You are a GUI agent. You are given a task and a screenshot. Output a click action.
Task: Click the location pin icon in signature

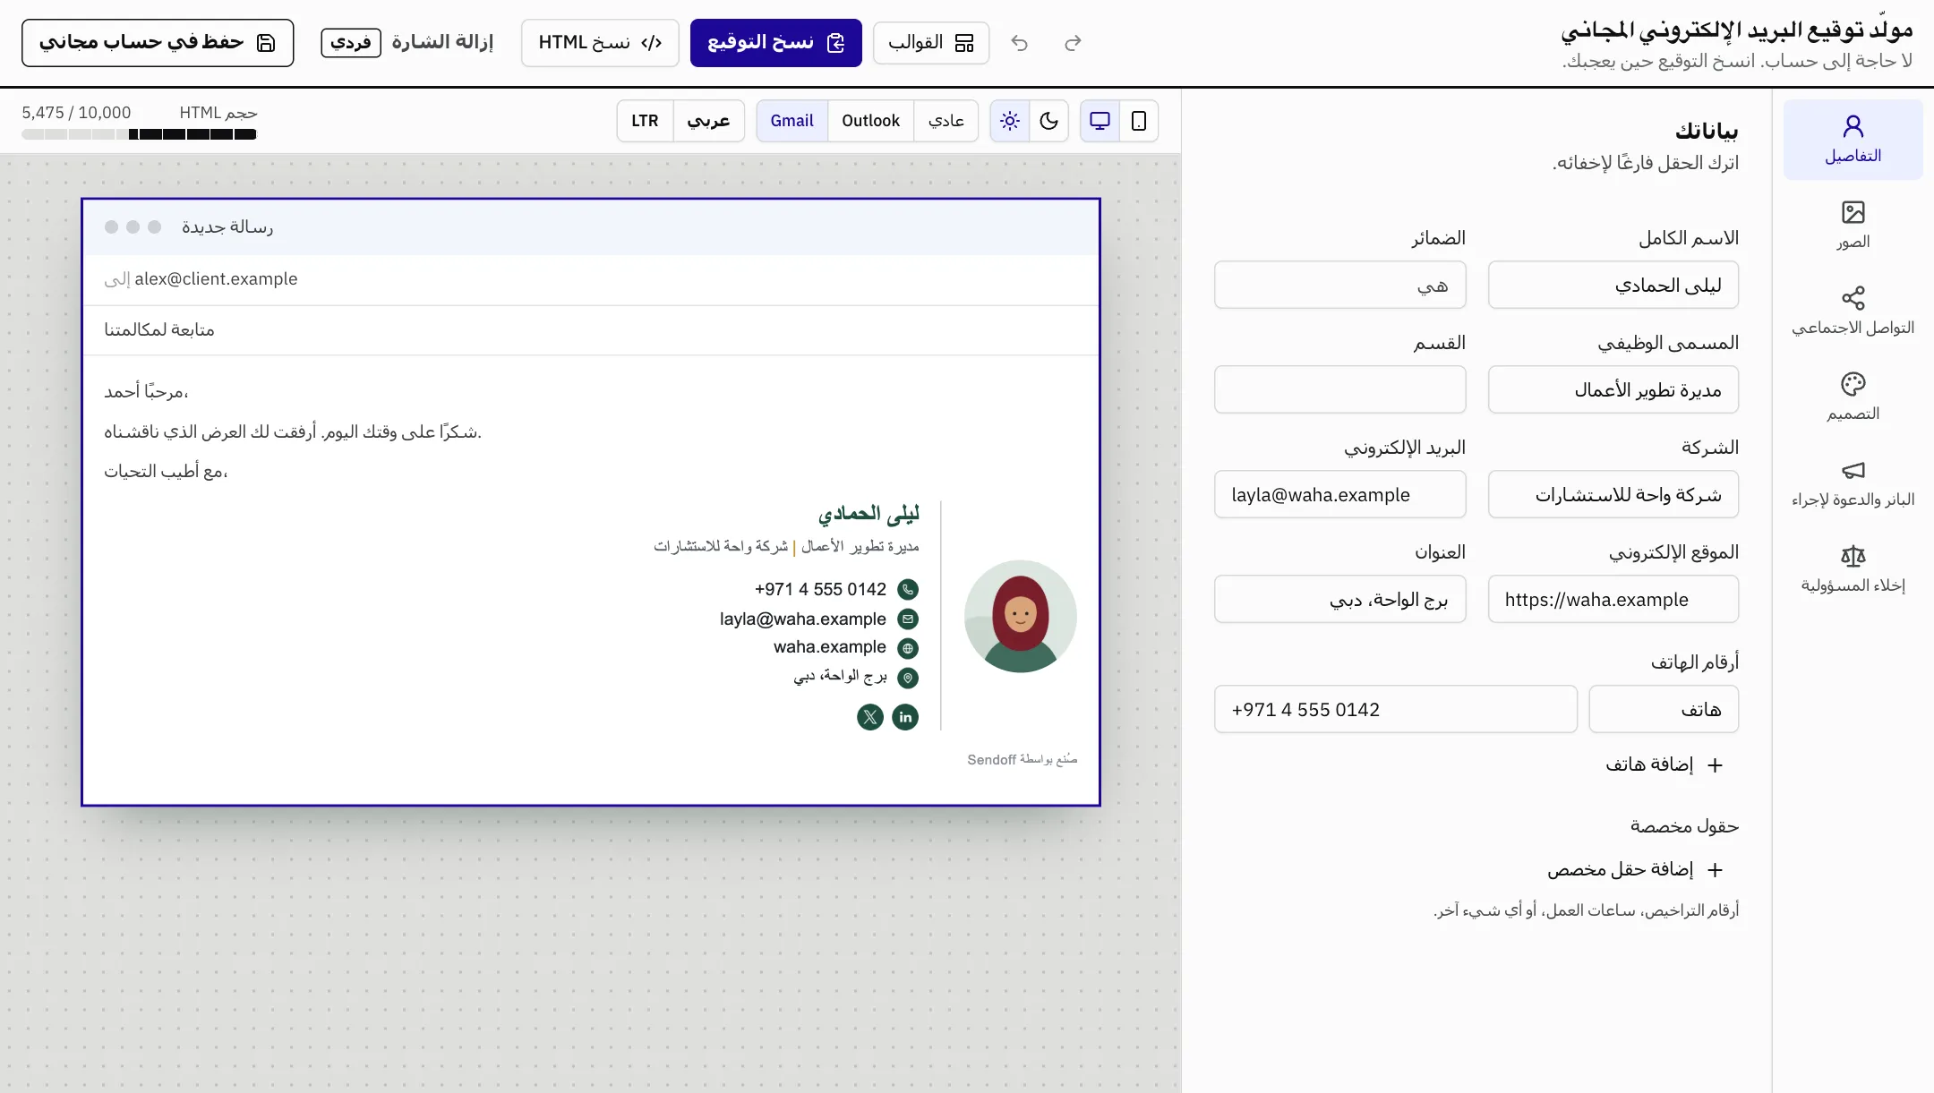(908, 678)
